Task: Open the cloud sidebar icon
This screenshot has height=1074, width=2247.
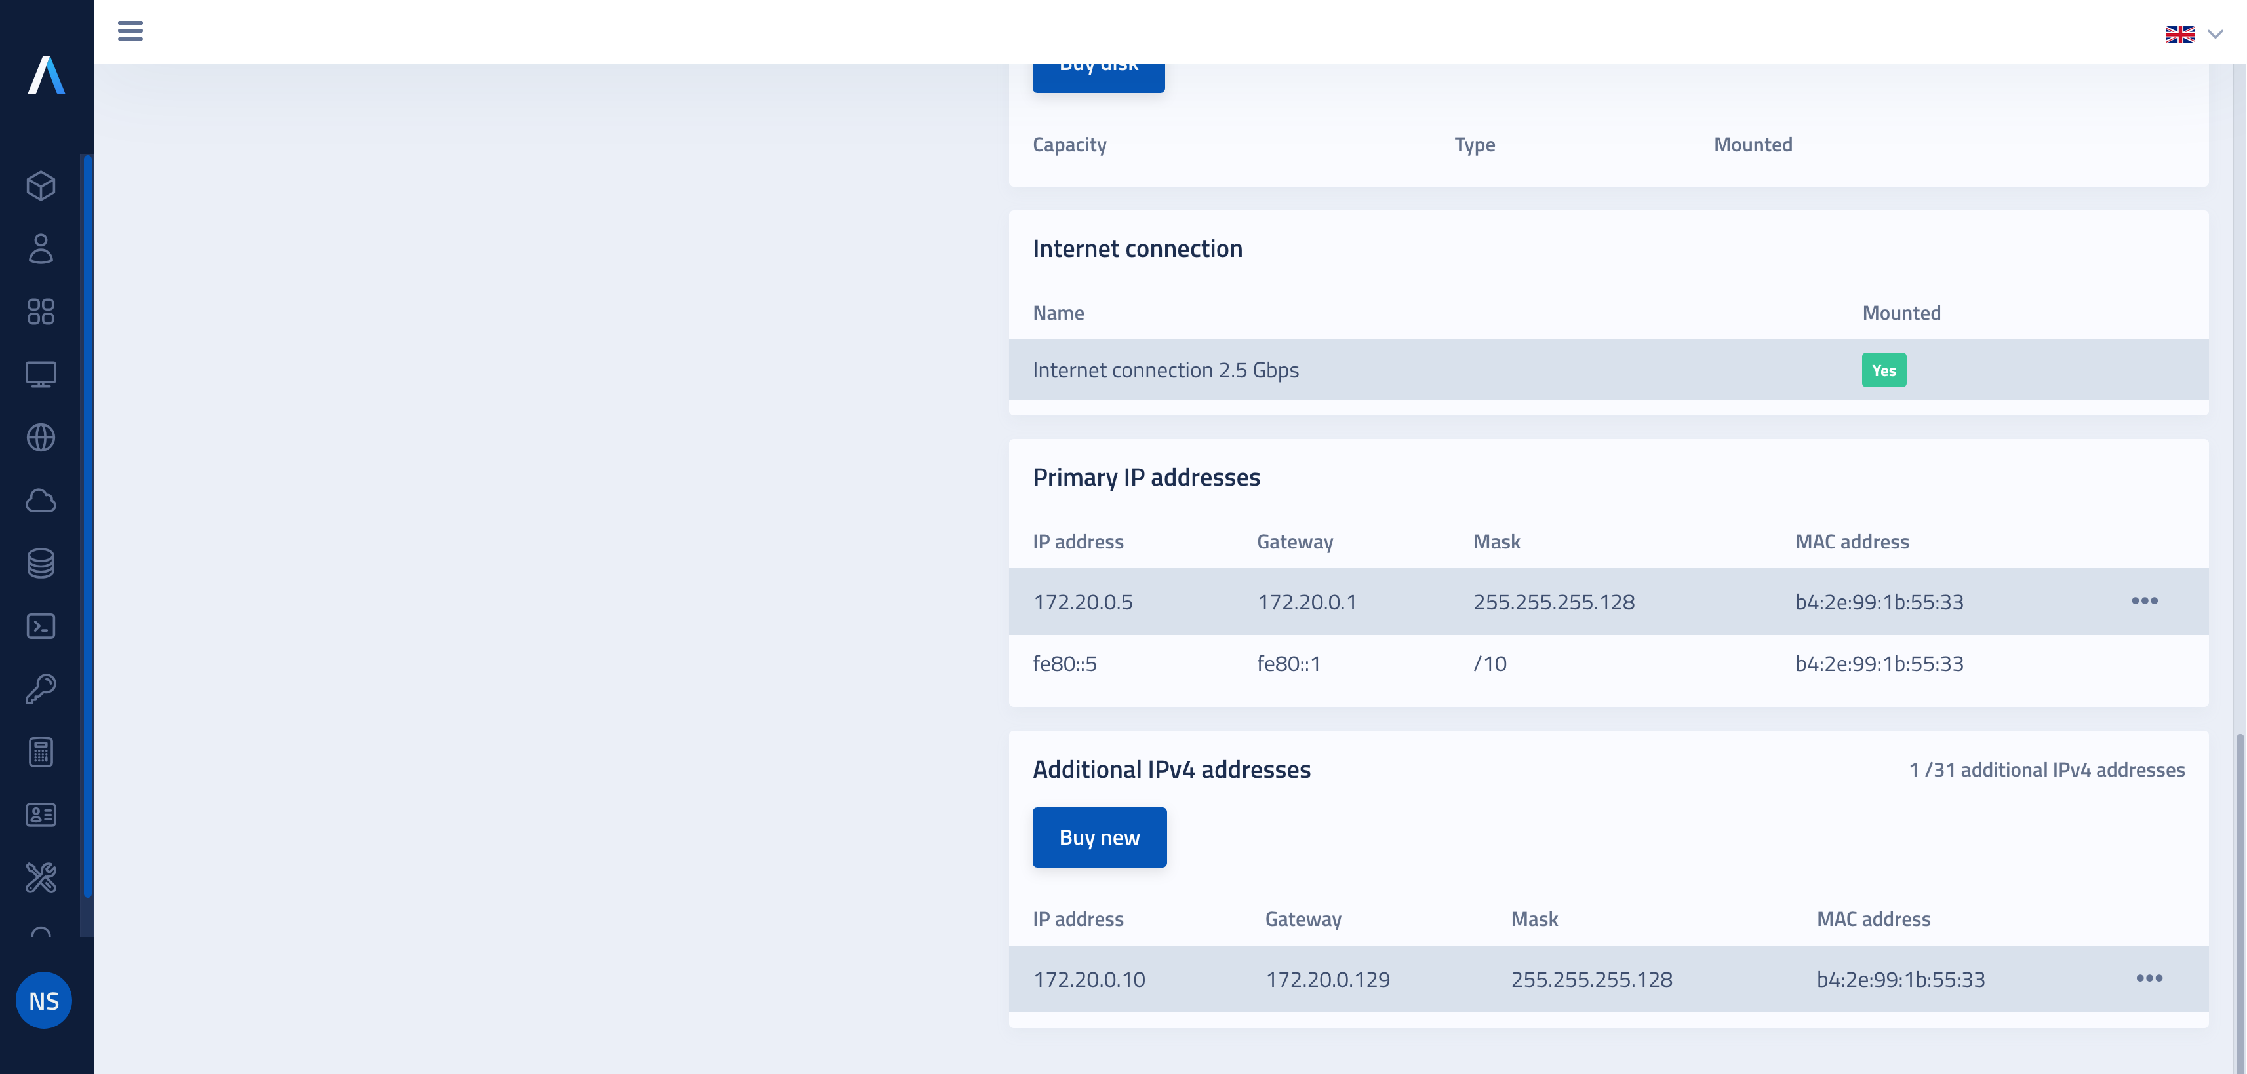Action: 41,501
